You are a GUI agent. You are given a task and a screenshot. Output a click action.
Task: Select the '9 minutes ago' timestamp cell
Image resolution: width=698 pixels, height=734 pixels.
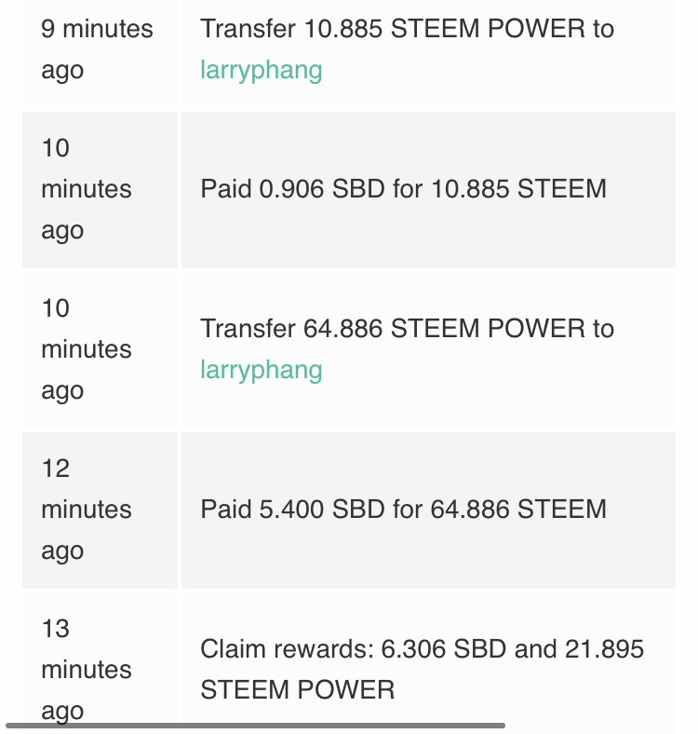click(100, 53)
